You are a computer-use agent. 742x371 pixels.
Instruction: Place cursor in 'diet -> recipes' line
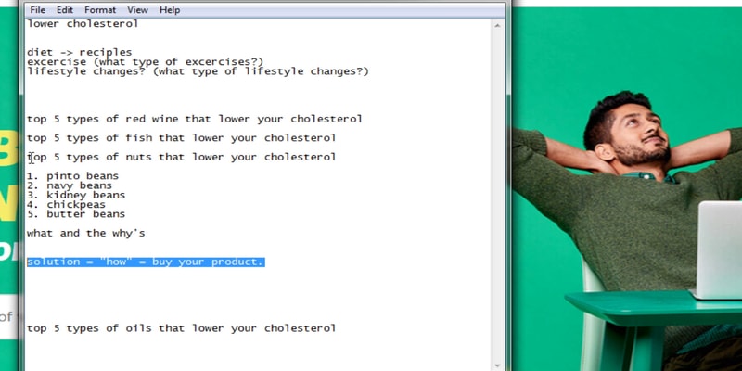point(79,52)
